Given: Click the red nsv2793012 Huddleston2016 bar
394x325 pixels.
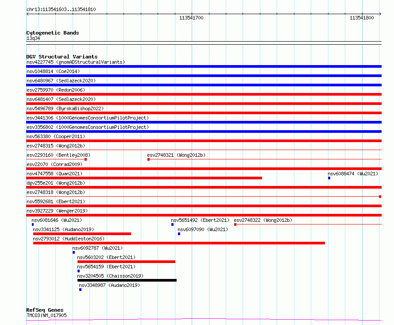Looking at the screenshot, I should [x=179, y=243].
